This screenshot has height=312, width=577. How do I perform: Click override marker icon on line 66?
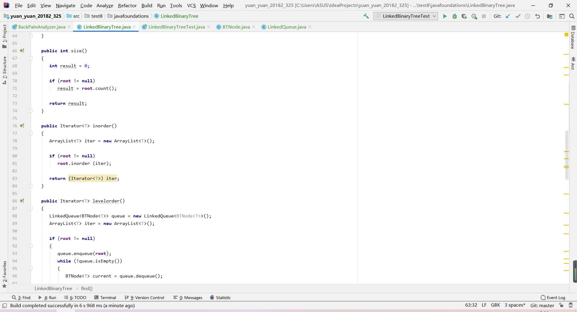[x=22, y=51]
